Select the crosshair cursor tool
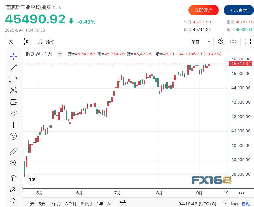254x207 pixels. [x=13, y=56]
